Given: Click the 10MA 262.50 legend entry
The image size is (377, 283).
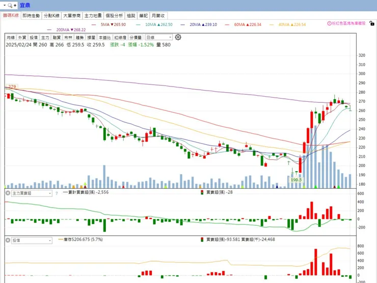Looking at the screenshot, I should click(154, 24).
